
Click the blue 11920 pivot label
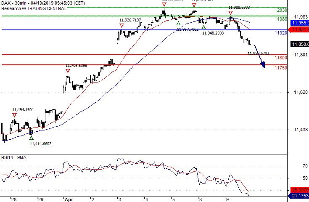tap(281, 33)
